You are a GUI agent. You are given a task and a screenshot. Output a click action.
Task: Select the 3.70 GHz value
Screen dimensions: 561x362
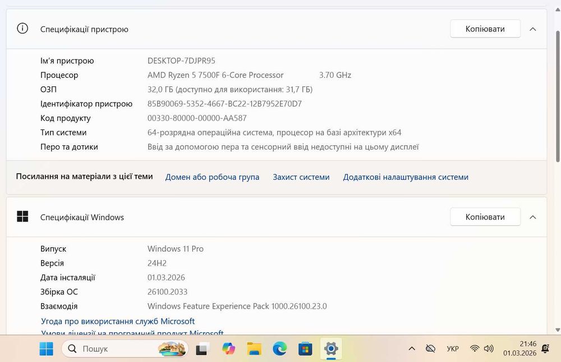[335, 75]
